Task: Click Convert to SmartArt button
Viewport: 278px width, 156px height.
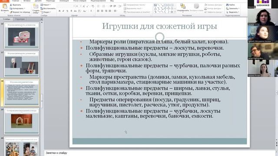Action: tap(137, 12)
